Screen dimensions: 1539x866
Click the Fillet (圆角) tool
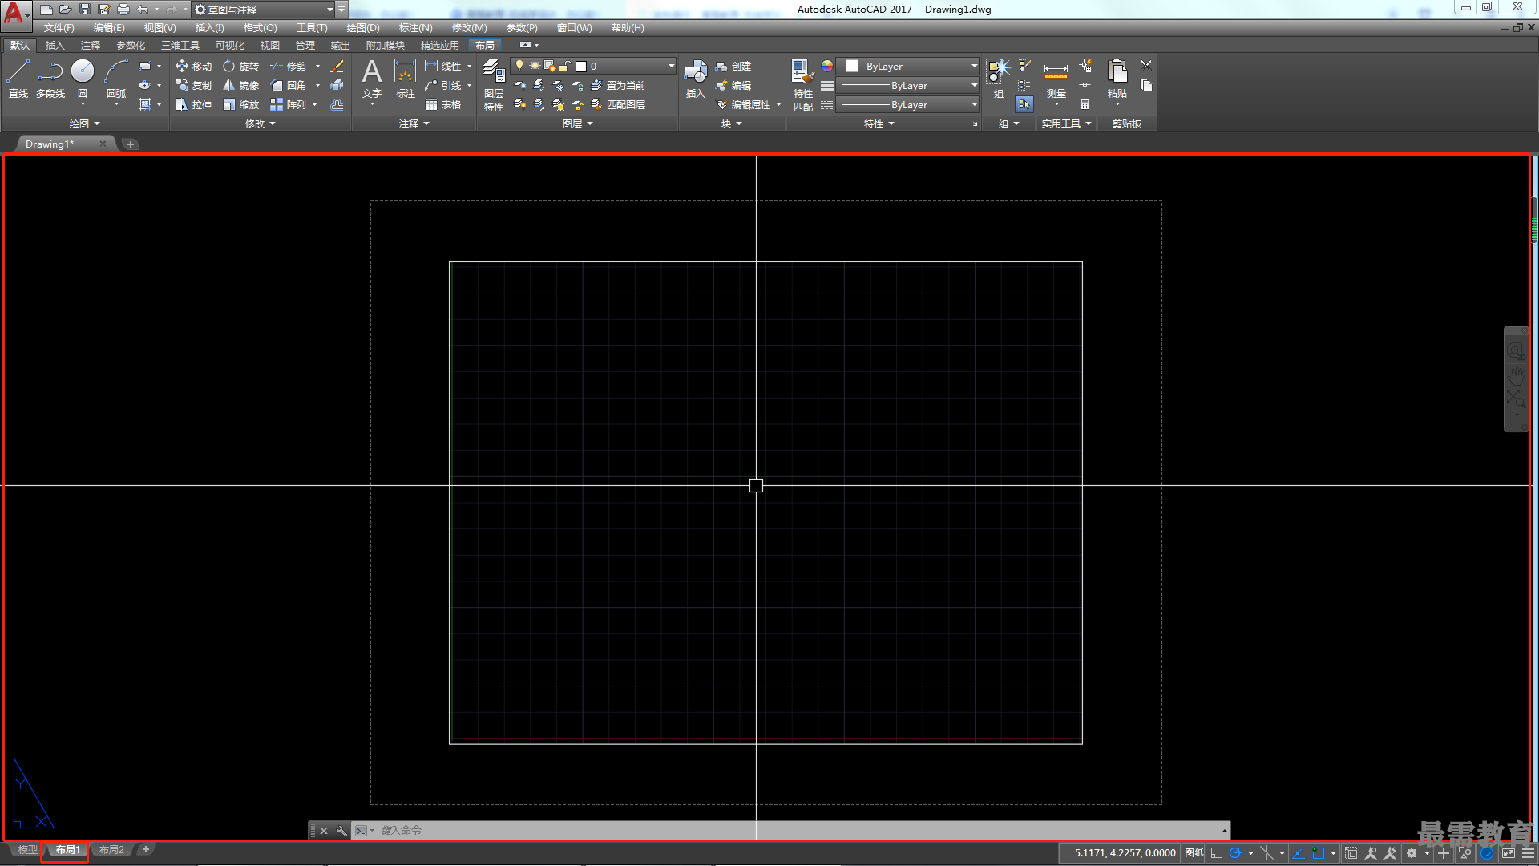click(x=288, y=85)
